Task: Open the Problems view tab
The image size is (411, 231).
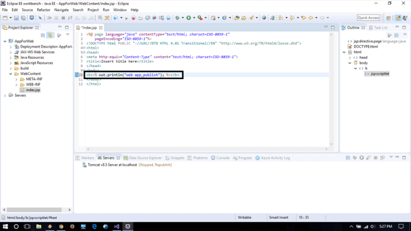Action: 197,158
